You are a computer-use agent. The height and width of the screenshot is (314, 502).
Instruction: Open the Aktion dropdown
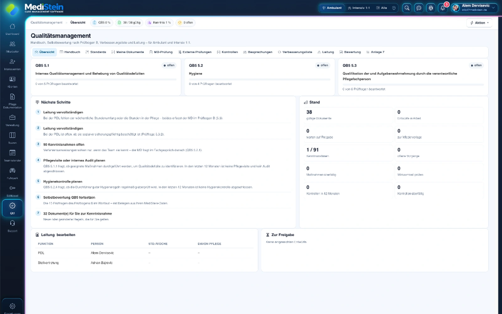click(479, 23)
